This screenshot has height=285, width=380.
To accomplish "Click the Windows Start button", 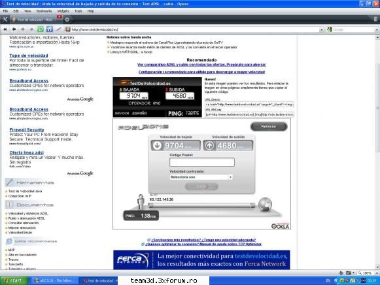I will tap(14, 280).
